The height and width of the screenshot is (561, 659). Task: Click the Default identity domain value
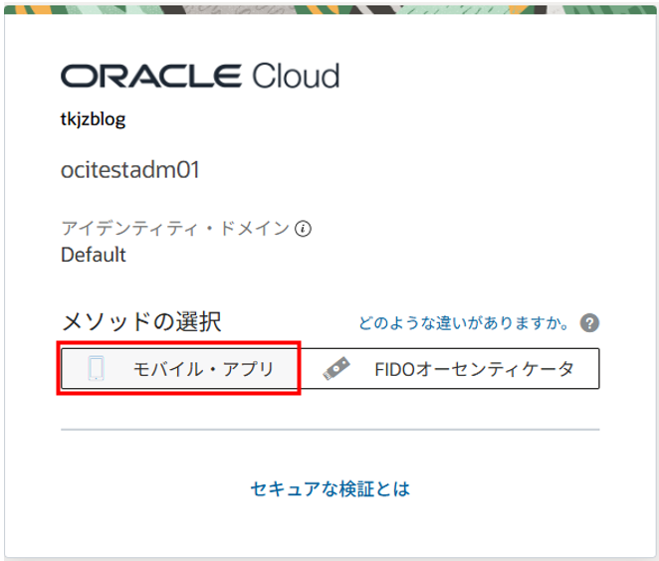coord(94,255)
